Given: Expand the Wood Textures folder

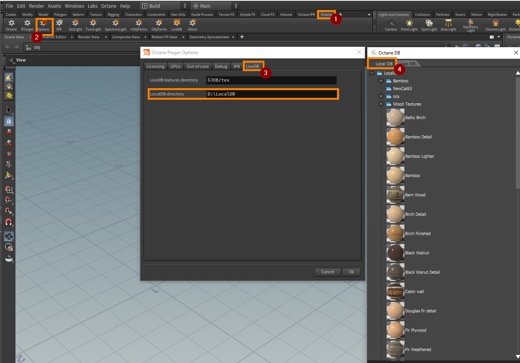Looking at the screenshot, I should (x=381, y=104).
